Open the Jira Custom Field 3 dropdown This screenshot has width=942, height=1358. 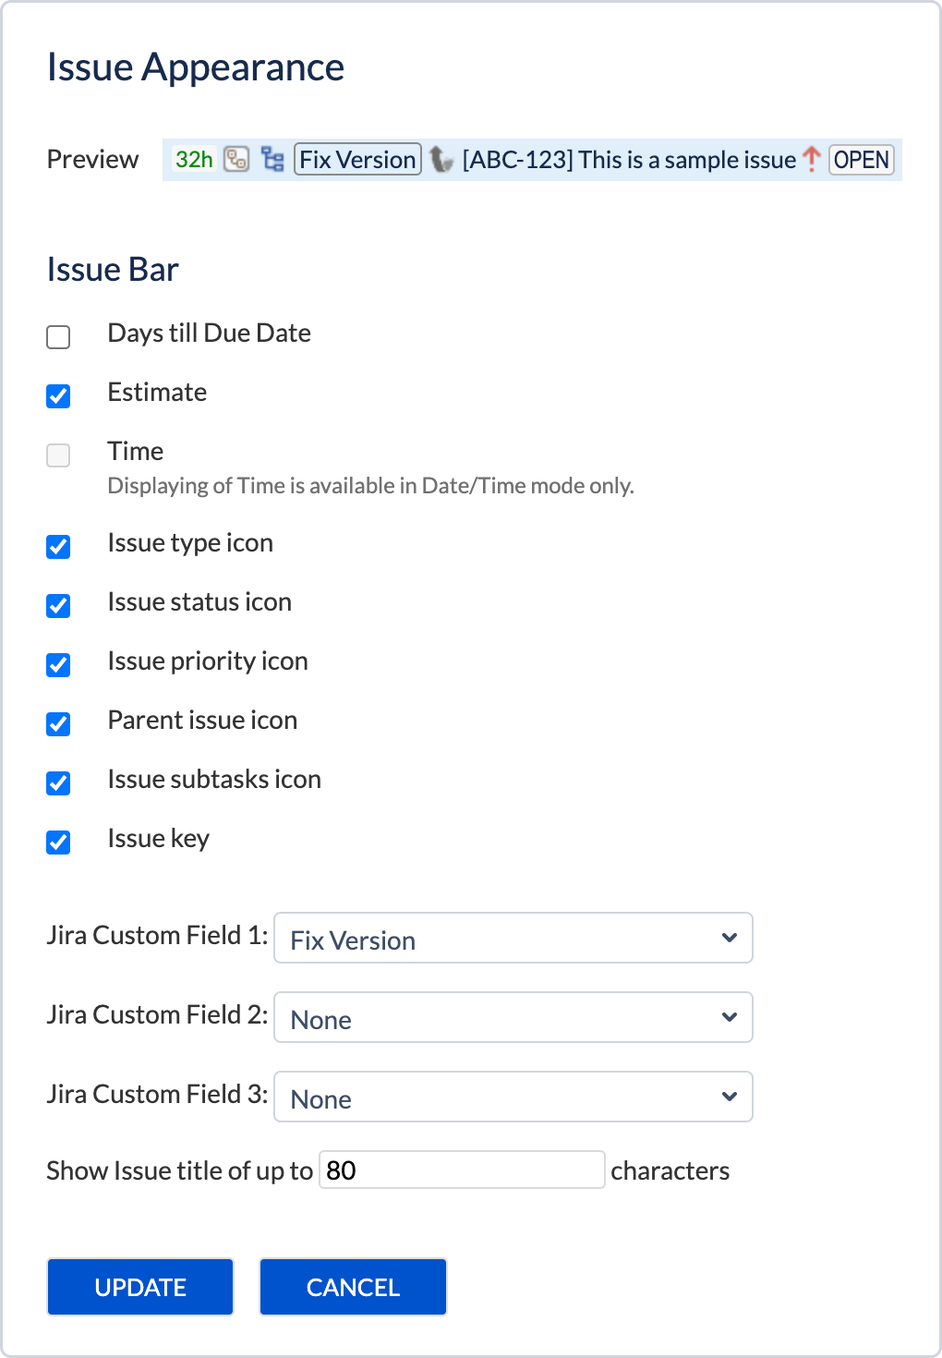[x=513, y=1097]
